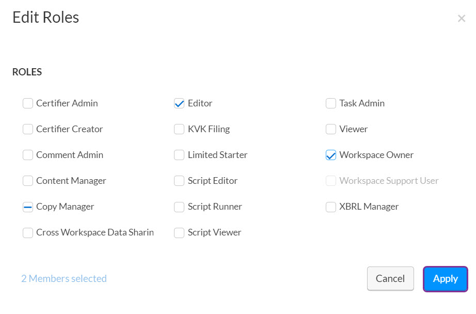
Task: Enable the KVK Filing role
Action: [x=179, y=129]
